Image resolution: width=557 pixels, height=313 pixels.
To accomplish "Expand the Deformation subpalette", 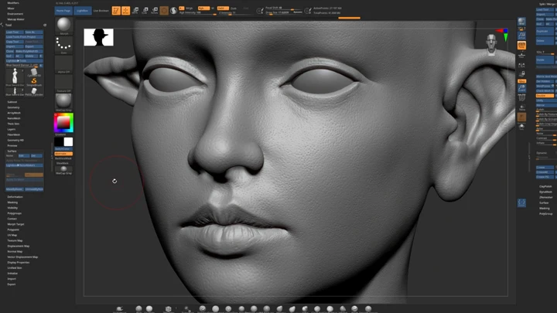I will (15, 196).
